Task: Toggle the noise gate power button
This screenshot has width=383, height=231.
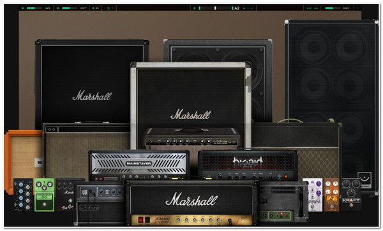Action: click(23, 8)
